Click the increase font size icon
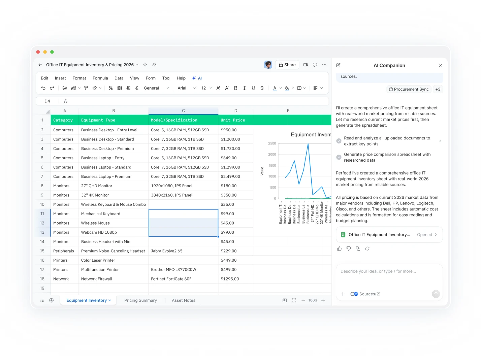The height and width of the screenshot is (361, 481). (x=218, y=88)
